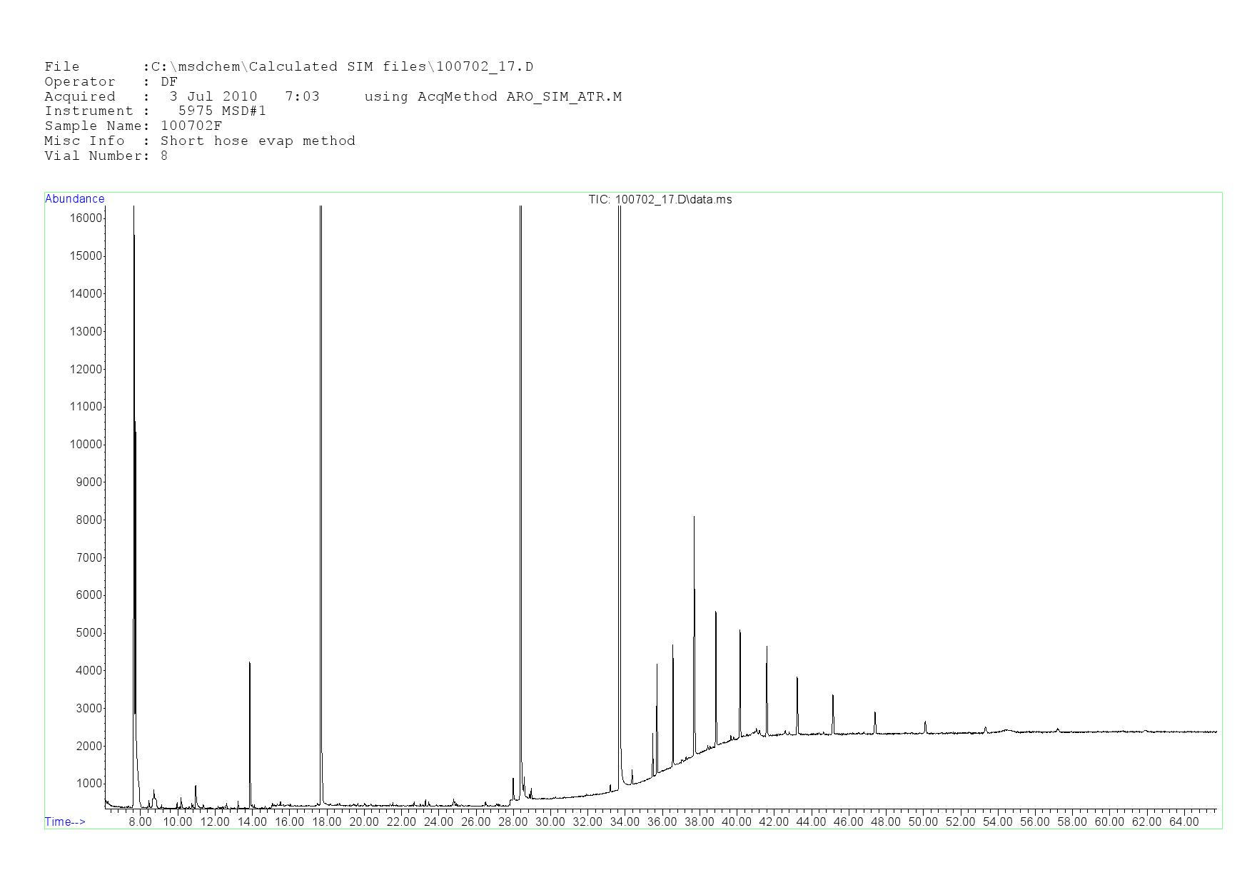Click the Operator DF line
1252x885 pixels.
[111, 81]
